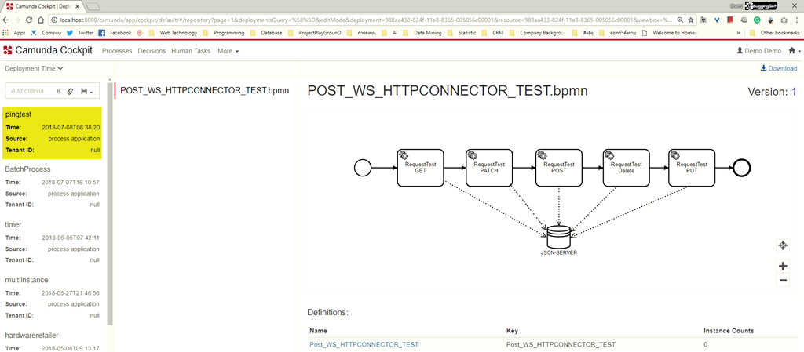Select POST_WS_HTTPCONNECTOR_TEST.bpmn in the resource list
The image size is (804, 352).
click(205, 91)
